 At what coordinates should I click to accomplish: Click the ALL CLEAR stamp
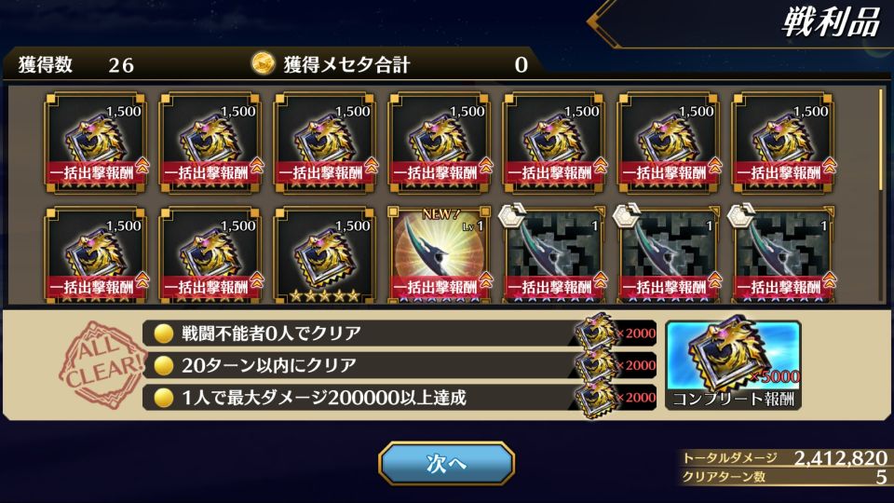pyautogui.click(x=102, y=364)
